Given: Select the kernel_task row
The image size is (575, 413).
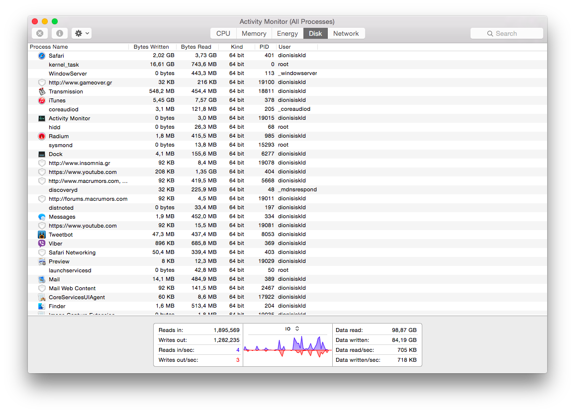Looking at the screenshot, I should pos(287,65).
